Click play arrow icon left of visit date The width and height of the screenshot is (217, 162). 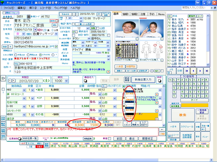3,78
